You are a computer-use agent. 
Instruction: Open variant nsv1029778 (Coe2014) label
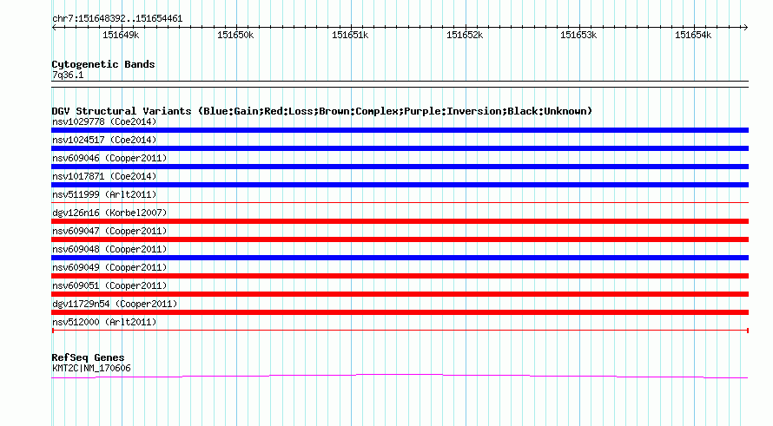pos(104,121)
